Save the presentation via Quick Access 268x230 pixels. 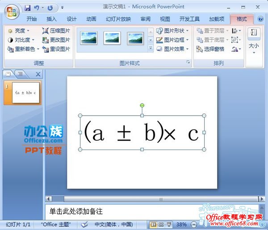(28, 8)
